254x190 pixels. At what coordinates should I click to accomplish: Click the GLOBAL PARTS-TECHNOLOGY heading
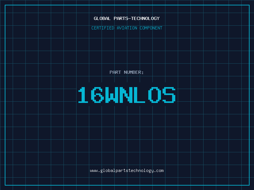point(127,18)
